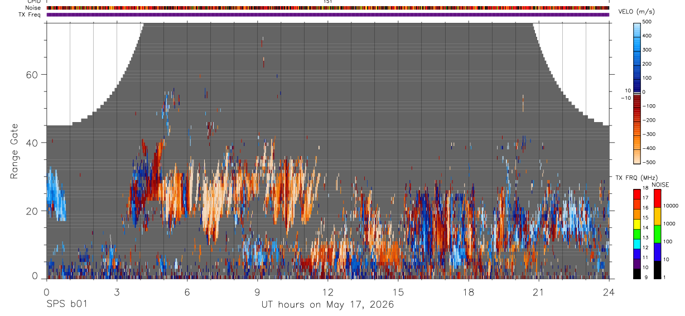Click the 1000 label on NOISE legend

tap(669, 224)
